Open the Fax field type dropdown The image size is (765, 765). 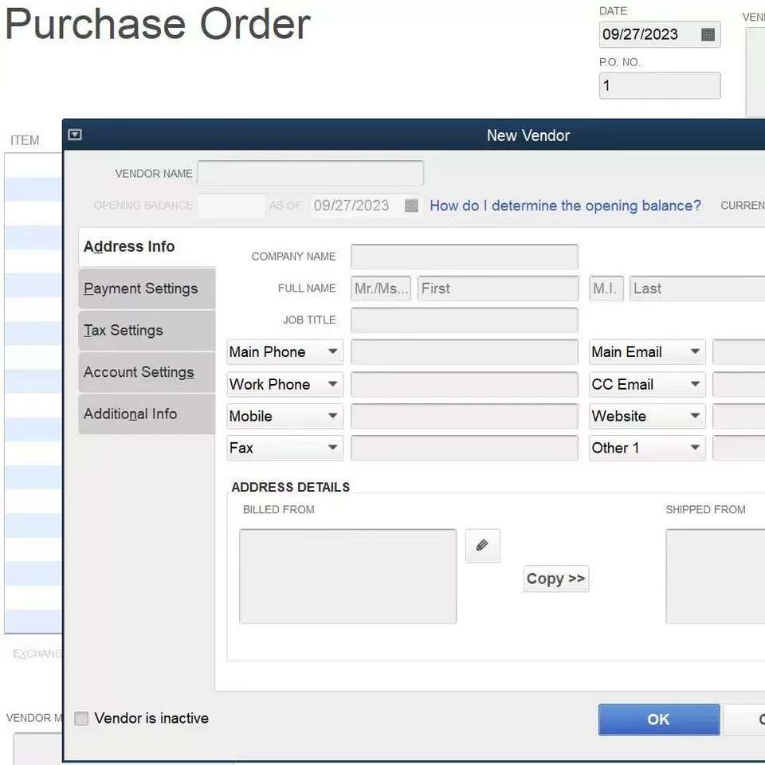[x=332, y=448]
